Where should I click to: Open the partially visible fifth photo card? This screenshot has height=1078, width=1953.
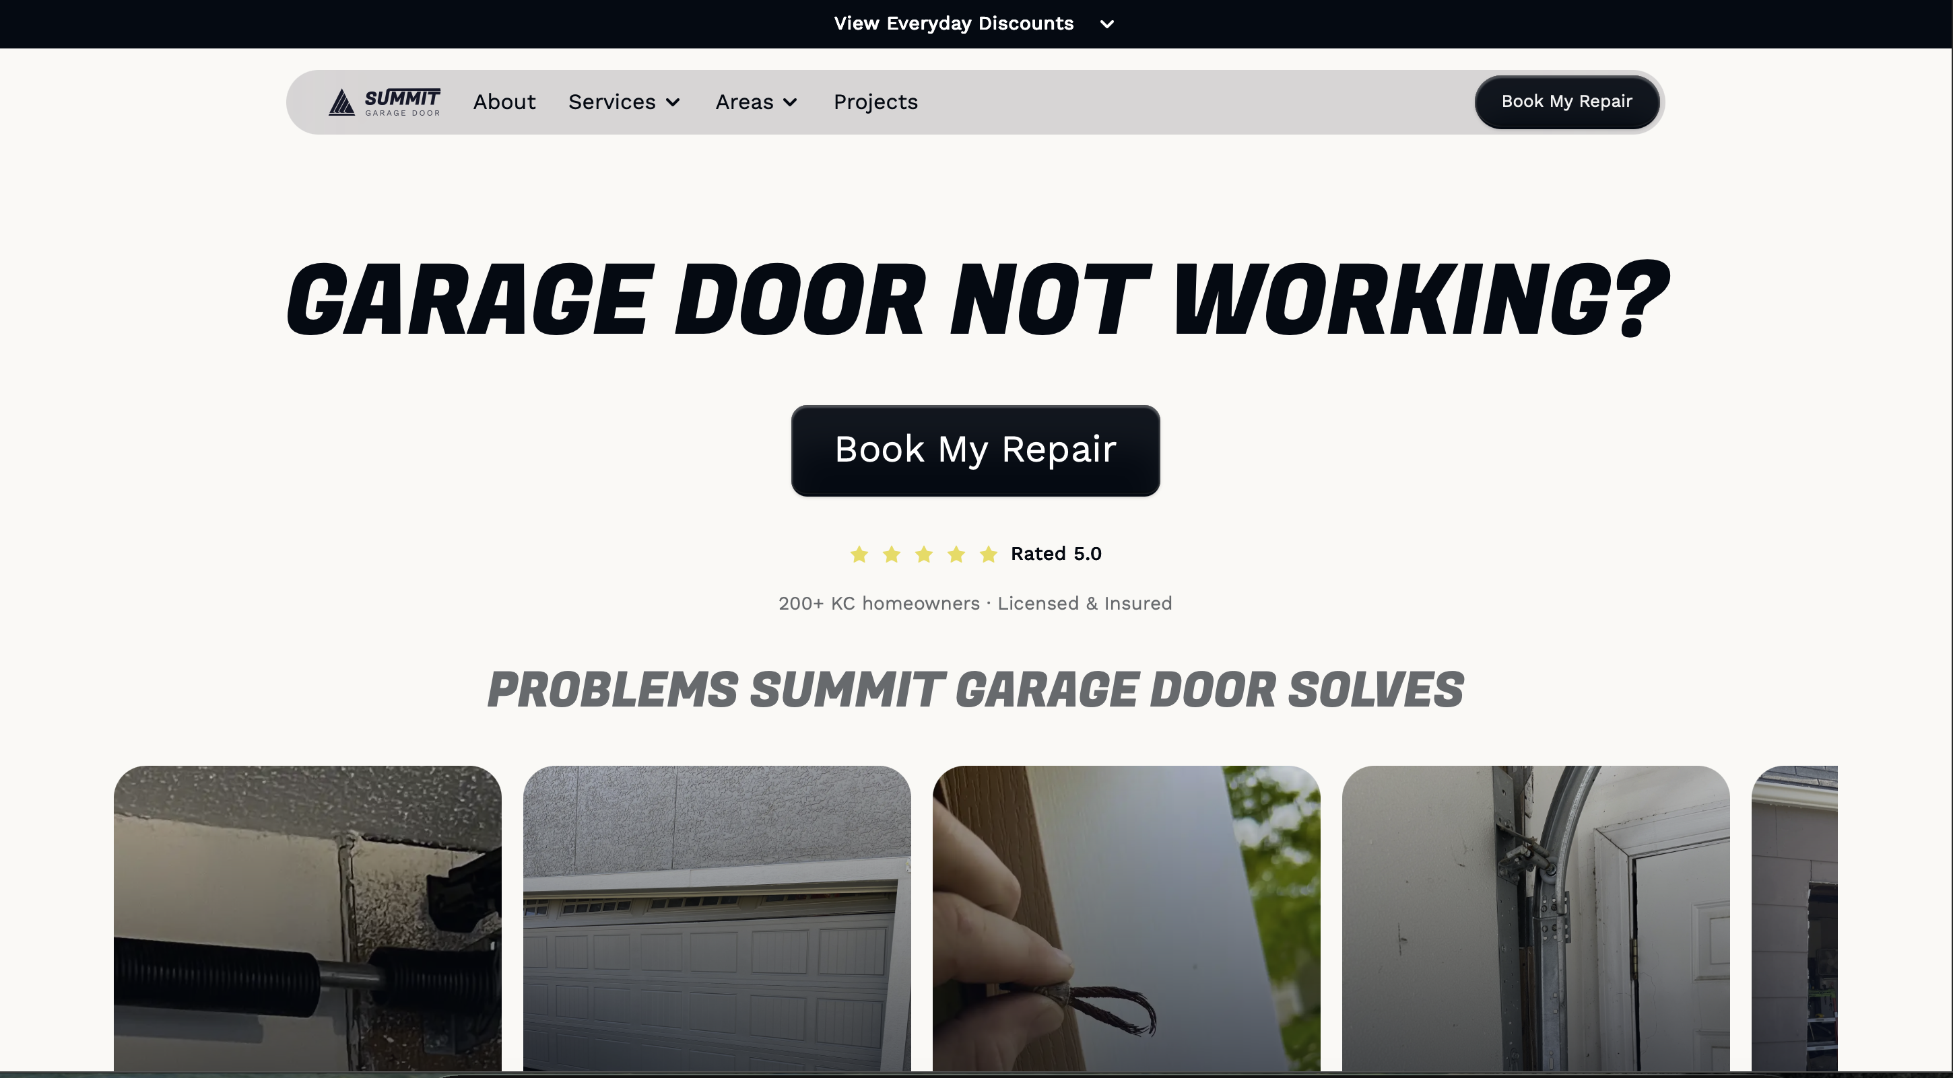point(1795,918)
